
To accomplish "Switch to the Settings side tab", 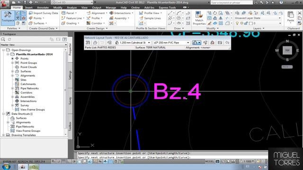I will (70, 75).
